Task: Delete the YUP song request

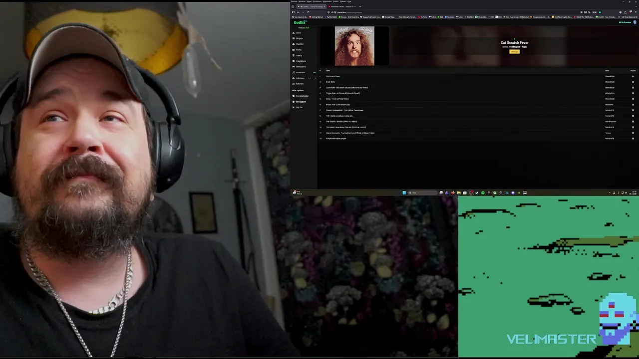Action: tap(633, 116)
